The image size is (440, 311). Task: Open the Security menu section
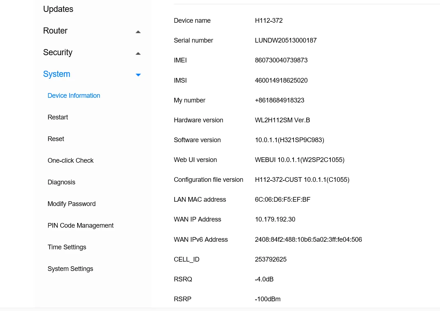58,52
